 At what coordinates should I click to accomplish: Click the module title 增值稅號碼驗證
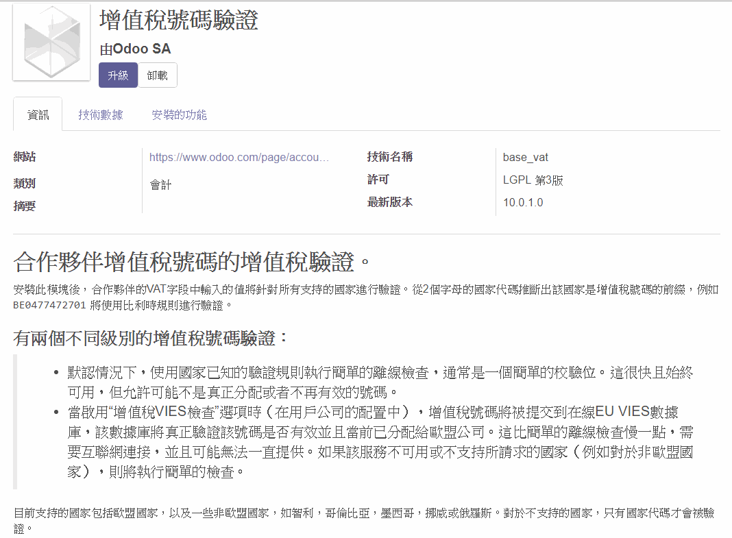coord(179,21)
